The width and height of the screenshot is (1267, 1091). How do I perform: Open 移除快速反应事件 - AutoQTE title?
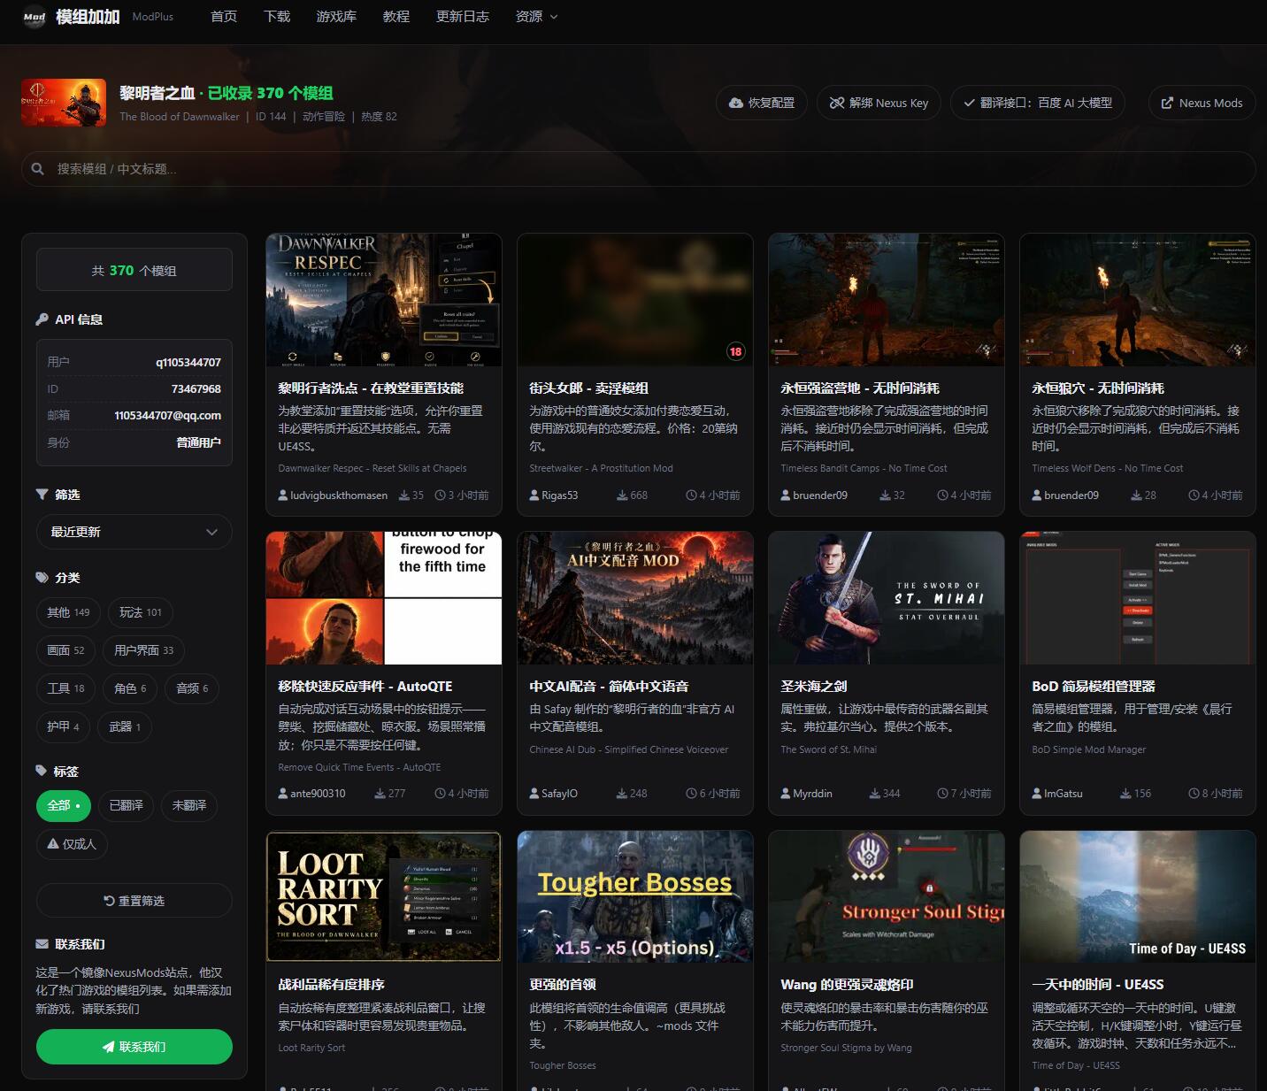tap(365, 686)
